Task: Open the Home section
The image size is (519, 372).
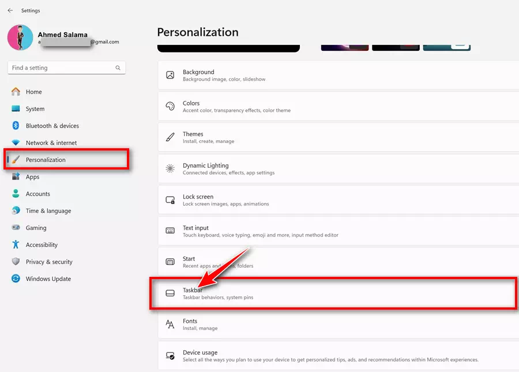Action: coord(33,92)
